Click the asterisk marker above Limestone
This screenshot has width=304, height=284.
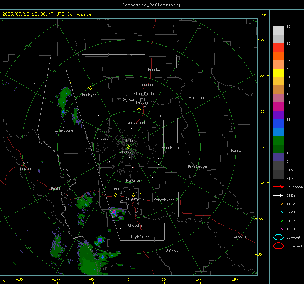[64, 127]
